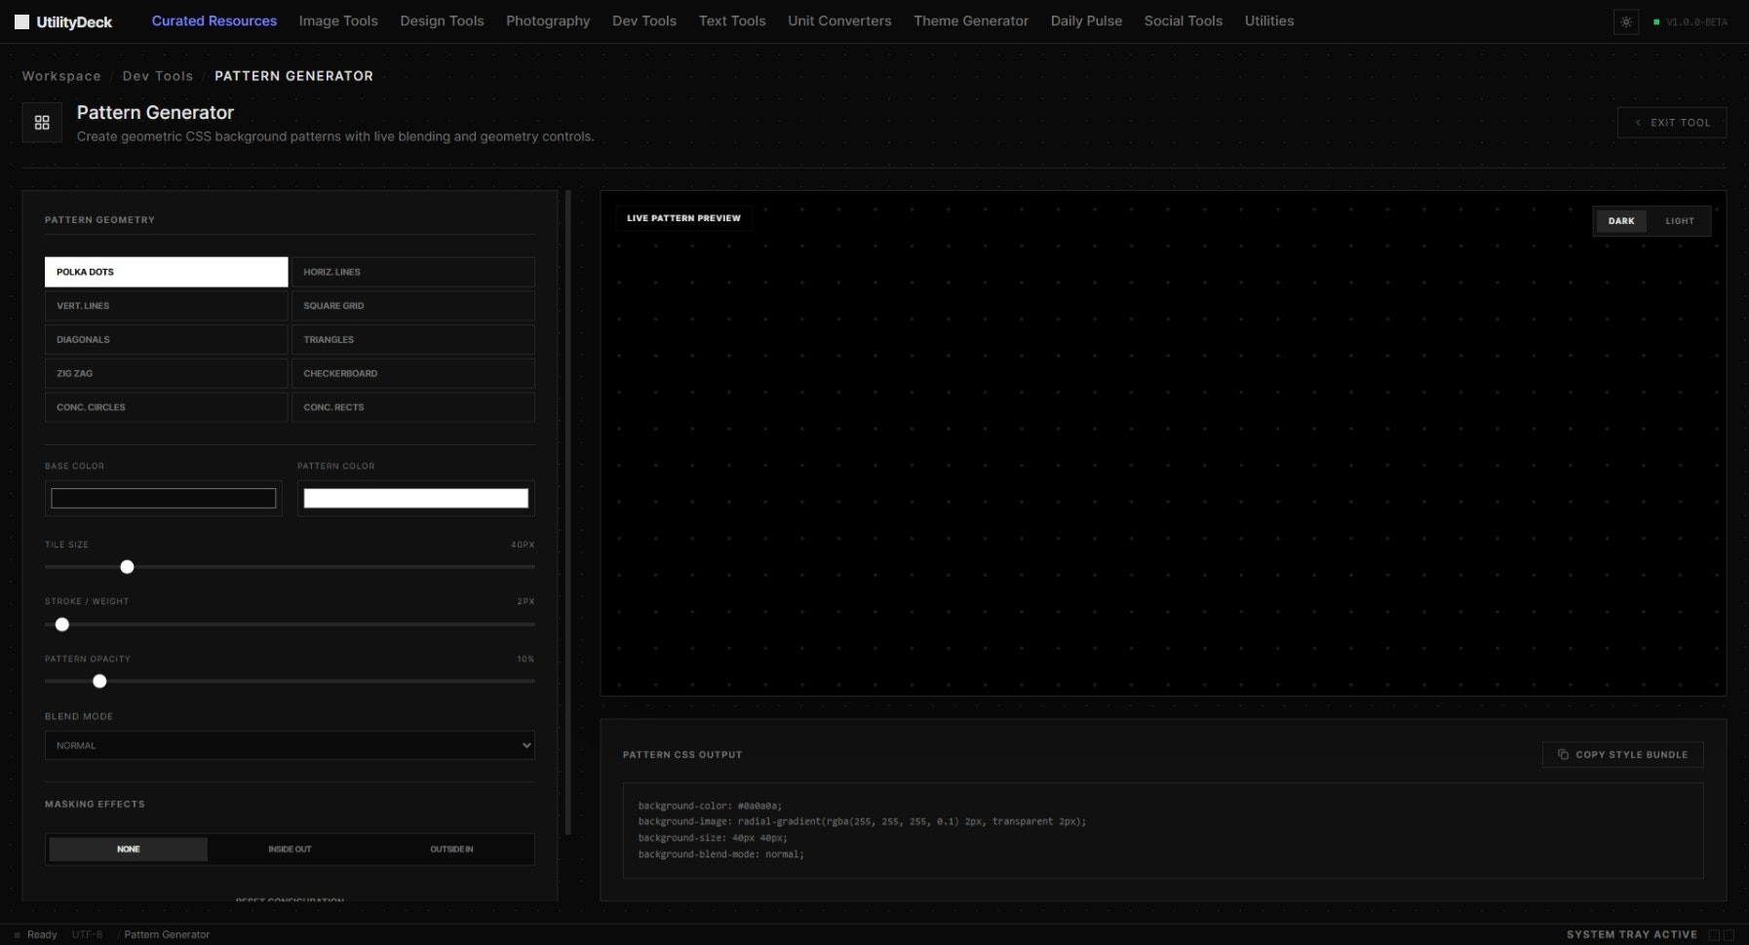The width and height of the screenshot is (1749, 945).
Task: Switch the preview to Light mode
Action: 1679,221
